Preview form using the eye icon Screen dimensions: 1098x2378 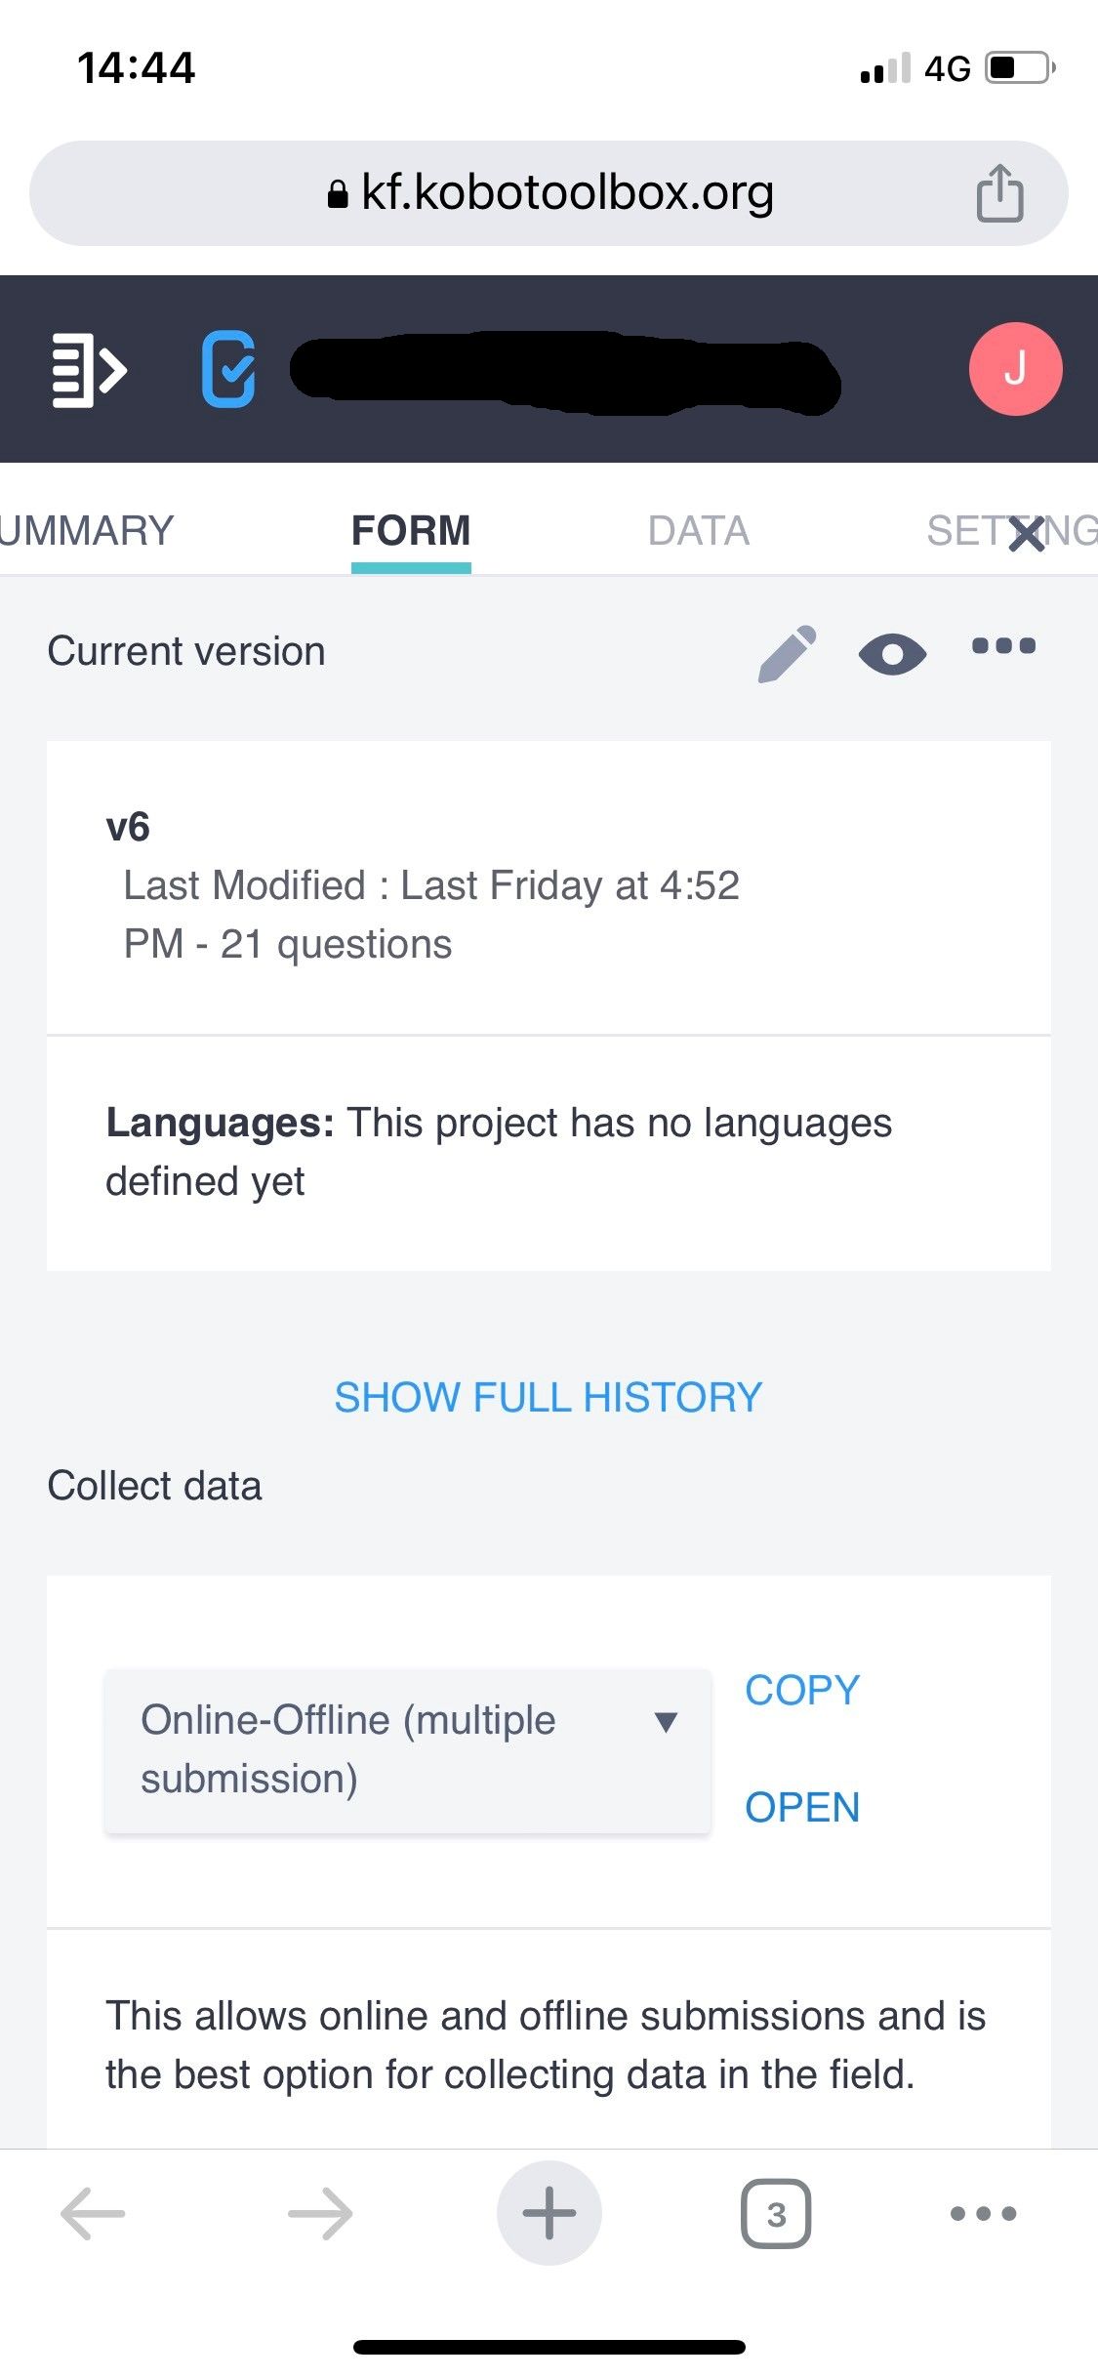click(892, 653)
